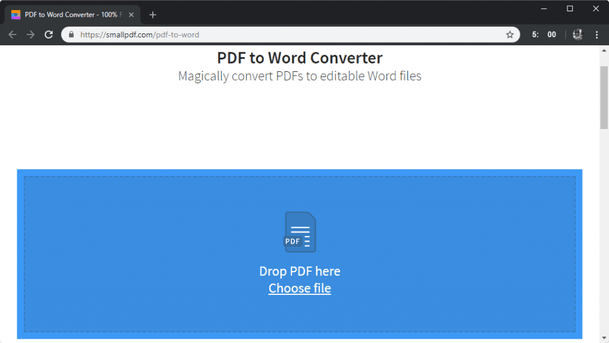Click the PDF to Word Converter heading
This screenshot has width=609, height=343.
300,58
